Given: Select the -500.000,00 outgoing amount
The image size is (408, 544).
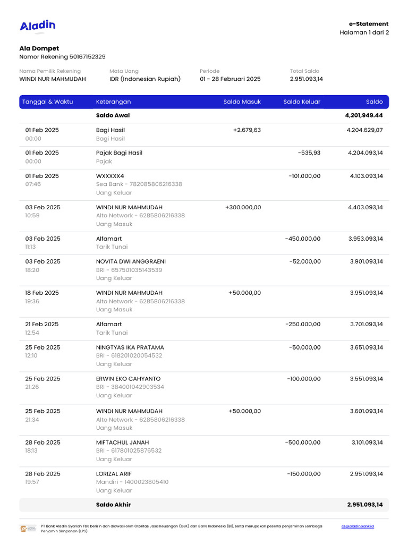Looking at the screenshot, I should 303,443.
